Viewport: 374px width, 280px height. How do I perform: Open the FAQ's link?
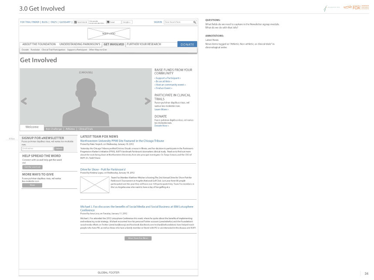(x=53, y=22)
